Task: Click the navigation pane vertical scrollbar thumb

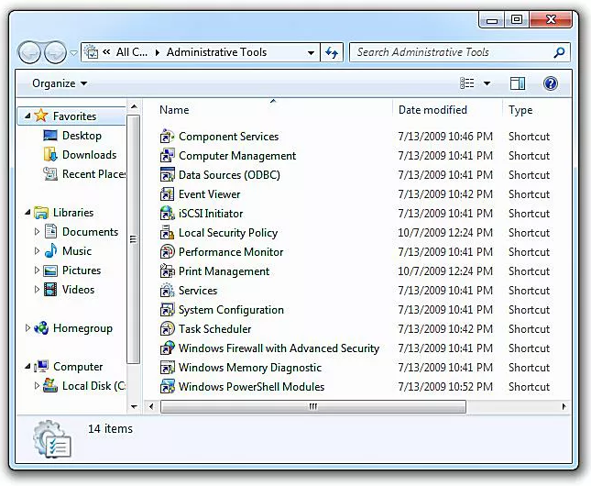Action: pos(134,239)
